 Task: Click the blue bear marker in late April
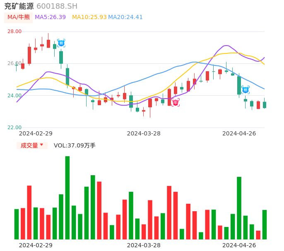click(245, 89)
